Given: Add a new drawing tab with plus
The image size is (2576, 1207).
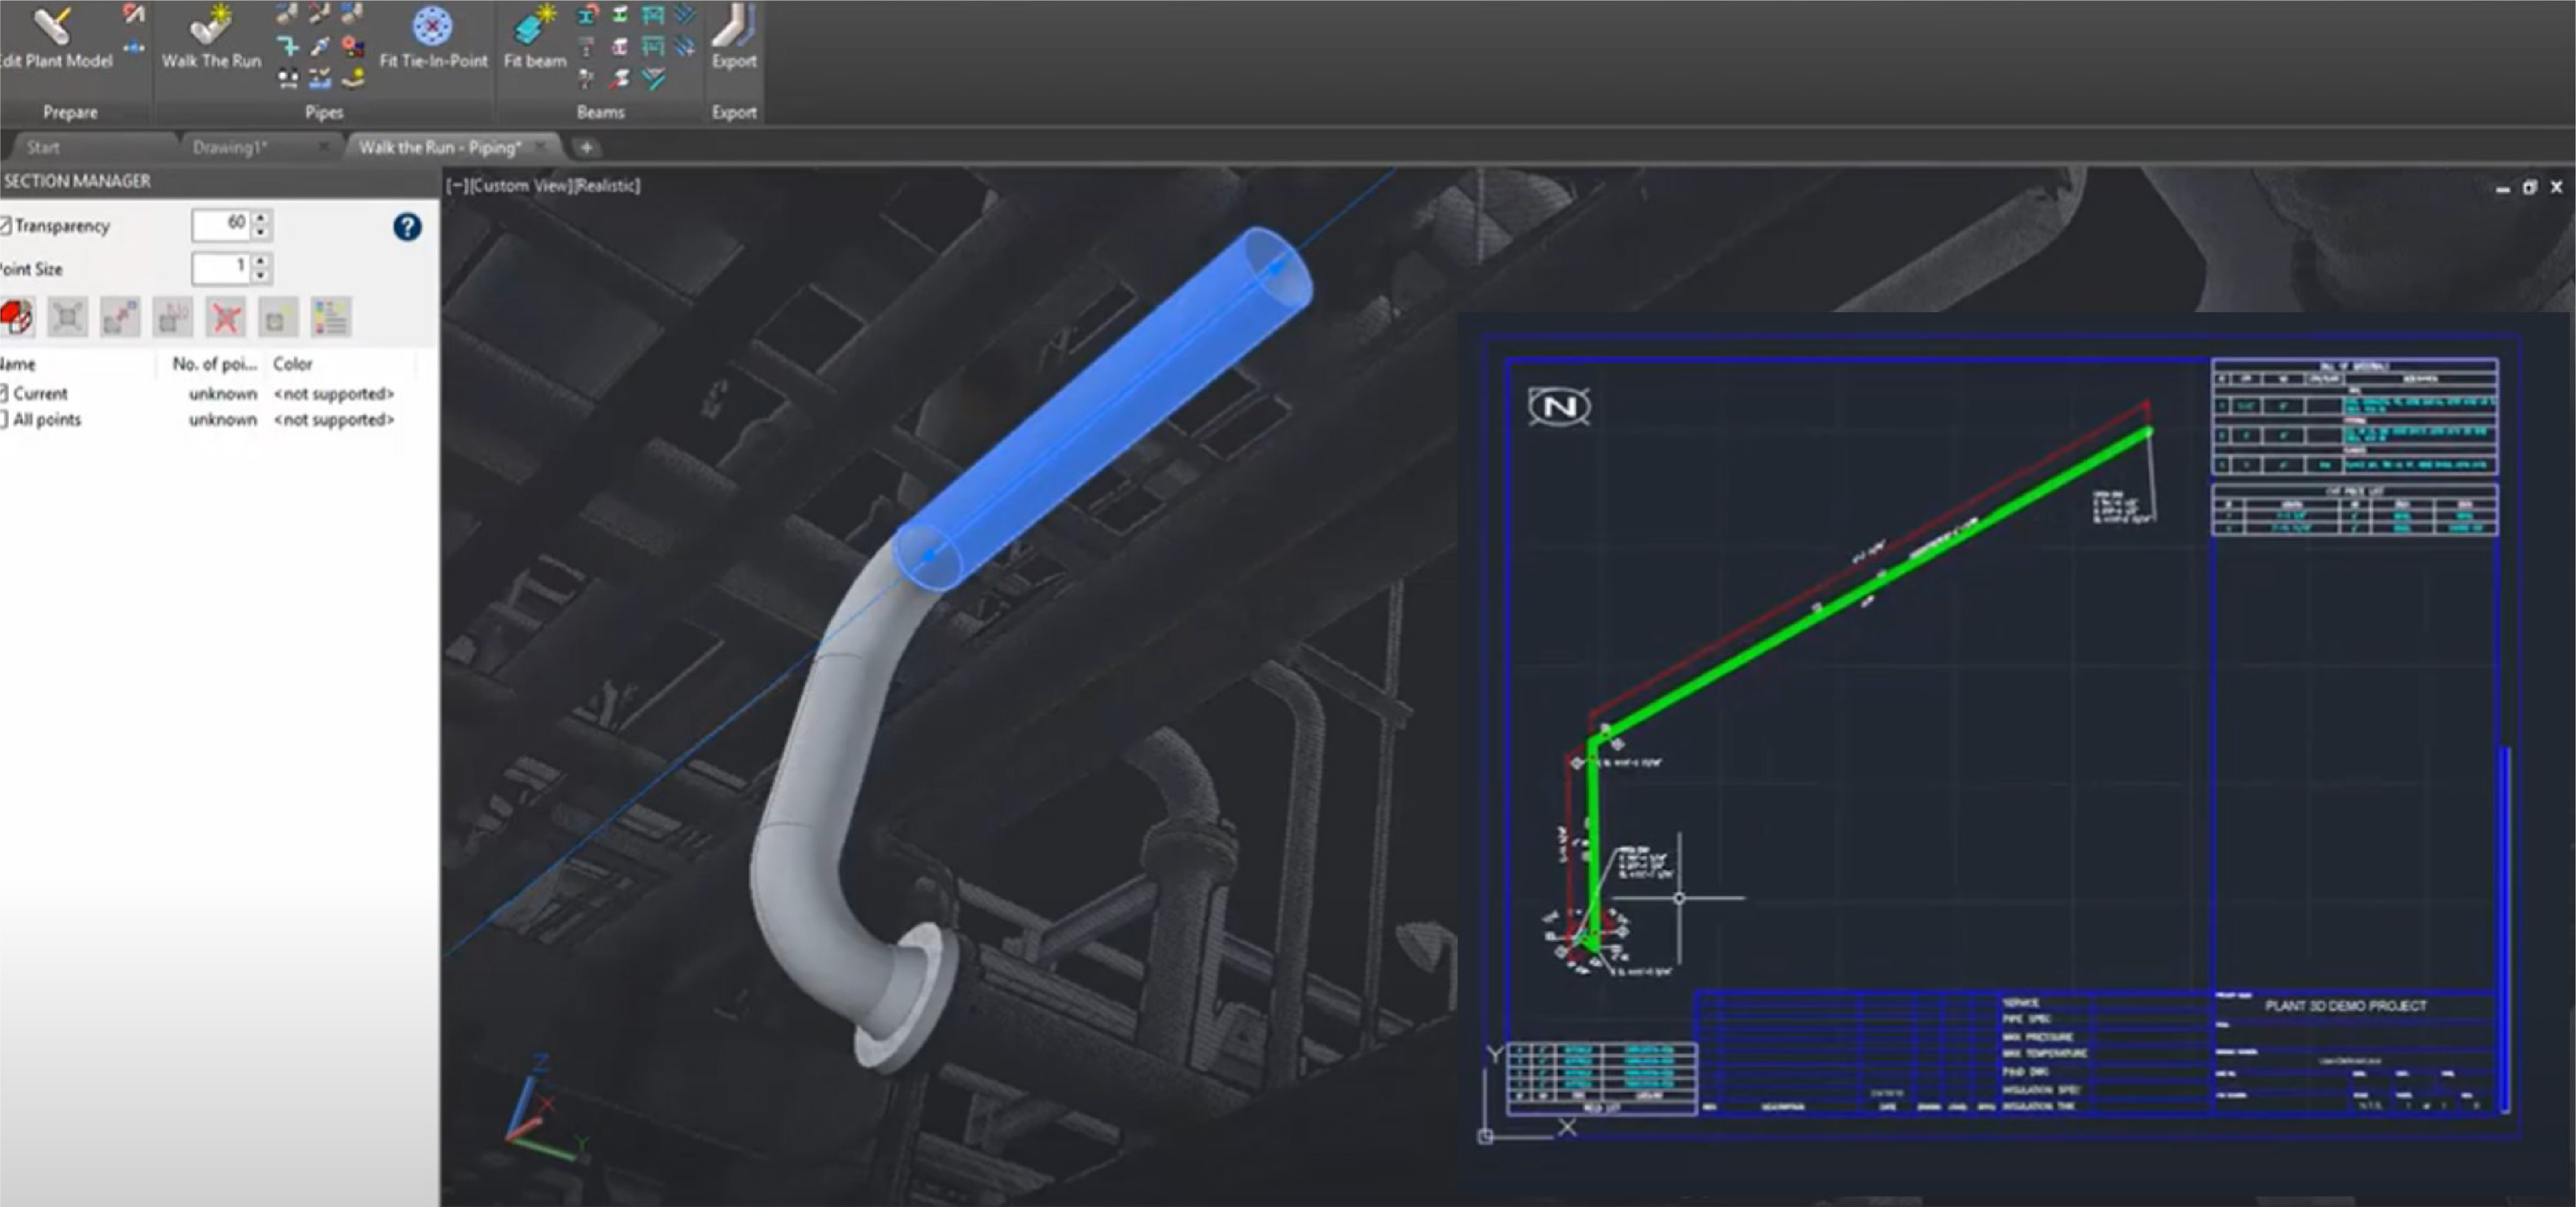Looking at the screenshot, I should point(586,148).
